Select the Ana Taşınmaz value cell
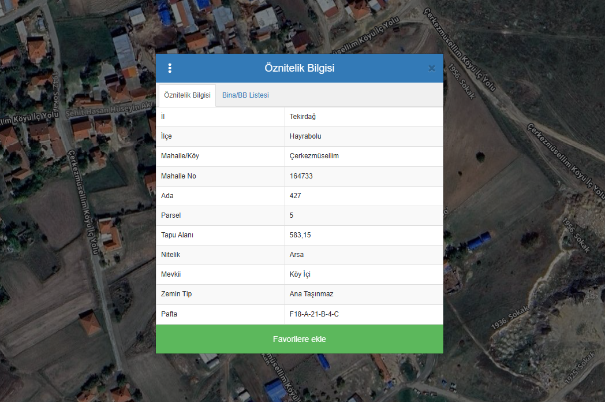The height and width of the screenshot is (402, 605). [311, 294]
